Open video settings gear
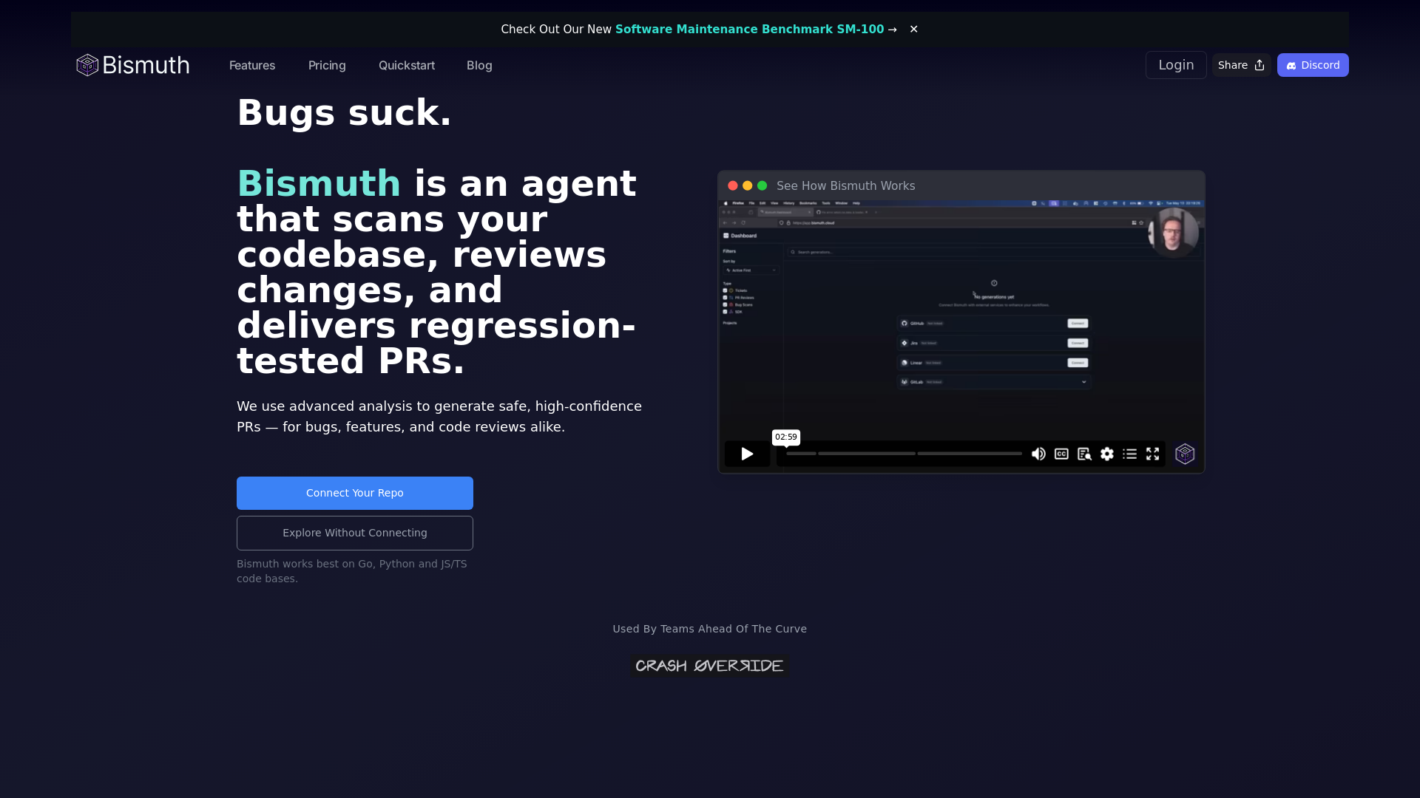Viewport: 1420px width, 798px height. coord(1107,454)
